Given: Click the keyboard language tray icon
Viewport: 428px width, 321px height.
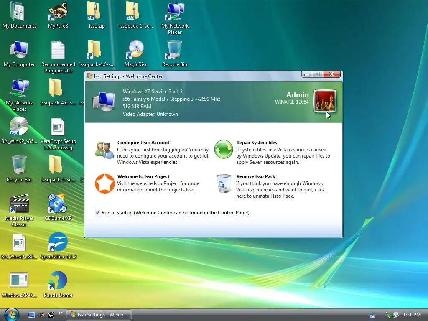Looking at the screenshot, I should click(x=372, y=316).
